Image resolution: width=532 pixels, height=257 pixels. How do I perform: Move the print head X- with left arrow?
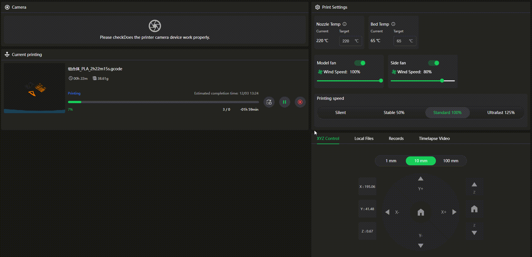pyautogui.click(x=387, y=212)
